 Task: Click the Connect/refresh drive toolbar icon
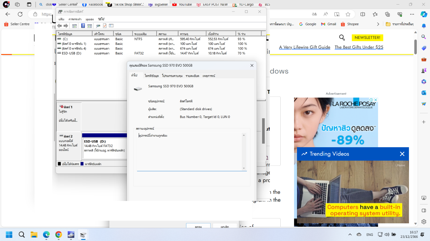[98, 26]
